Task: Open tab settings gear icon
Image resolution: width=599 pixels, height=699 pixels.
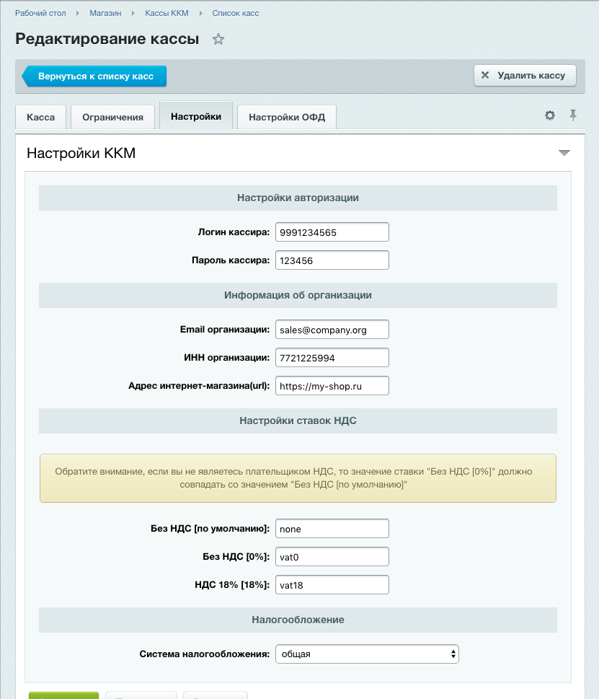Action: (550, 115)
